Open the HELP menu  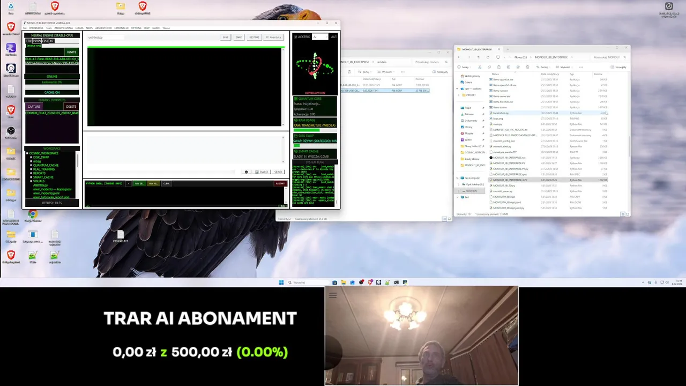pos(146,28)
